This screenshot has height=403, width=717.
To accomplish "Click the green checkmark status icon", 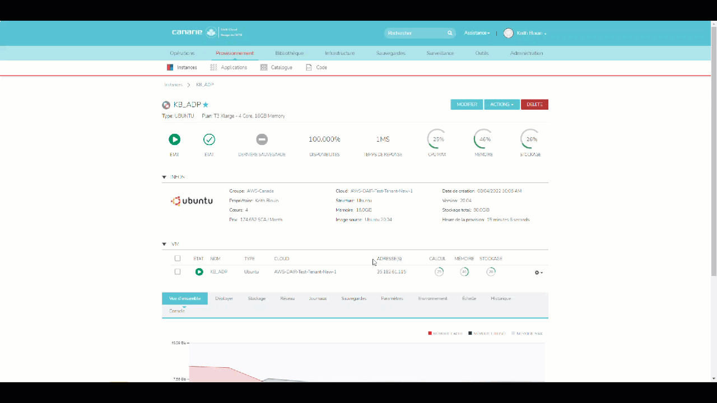I will coord(209,139).
